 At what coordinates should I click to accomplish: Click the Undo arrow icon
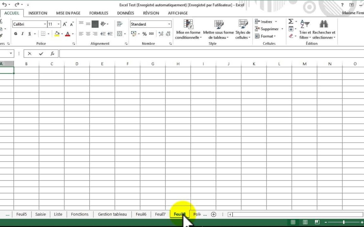[x=4, y=5]
